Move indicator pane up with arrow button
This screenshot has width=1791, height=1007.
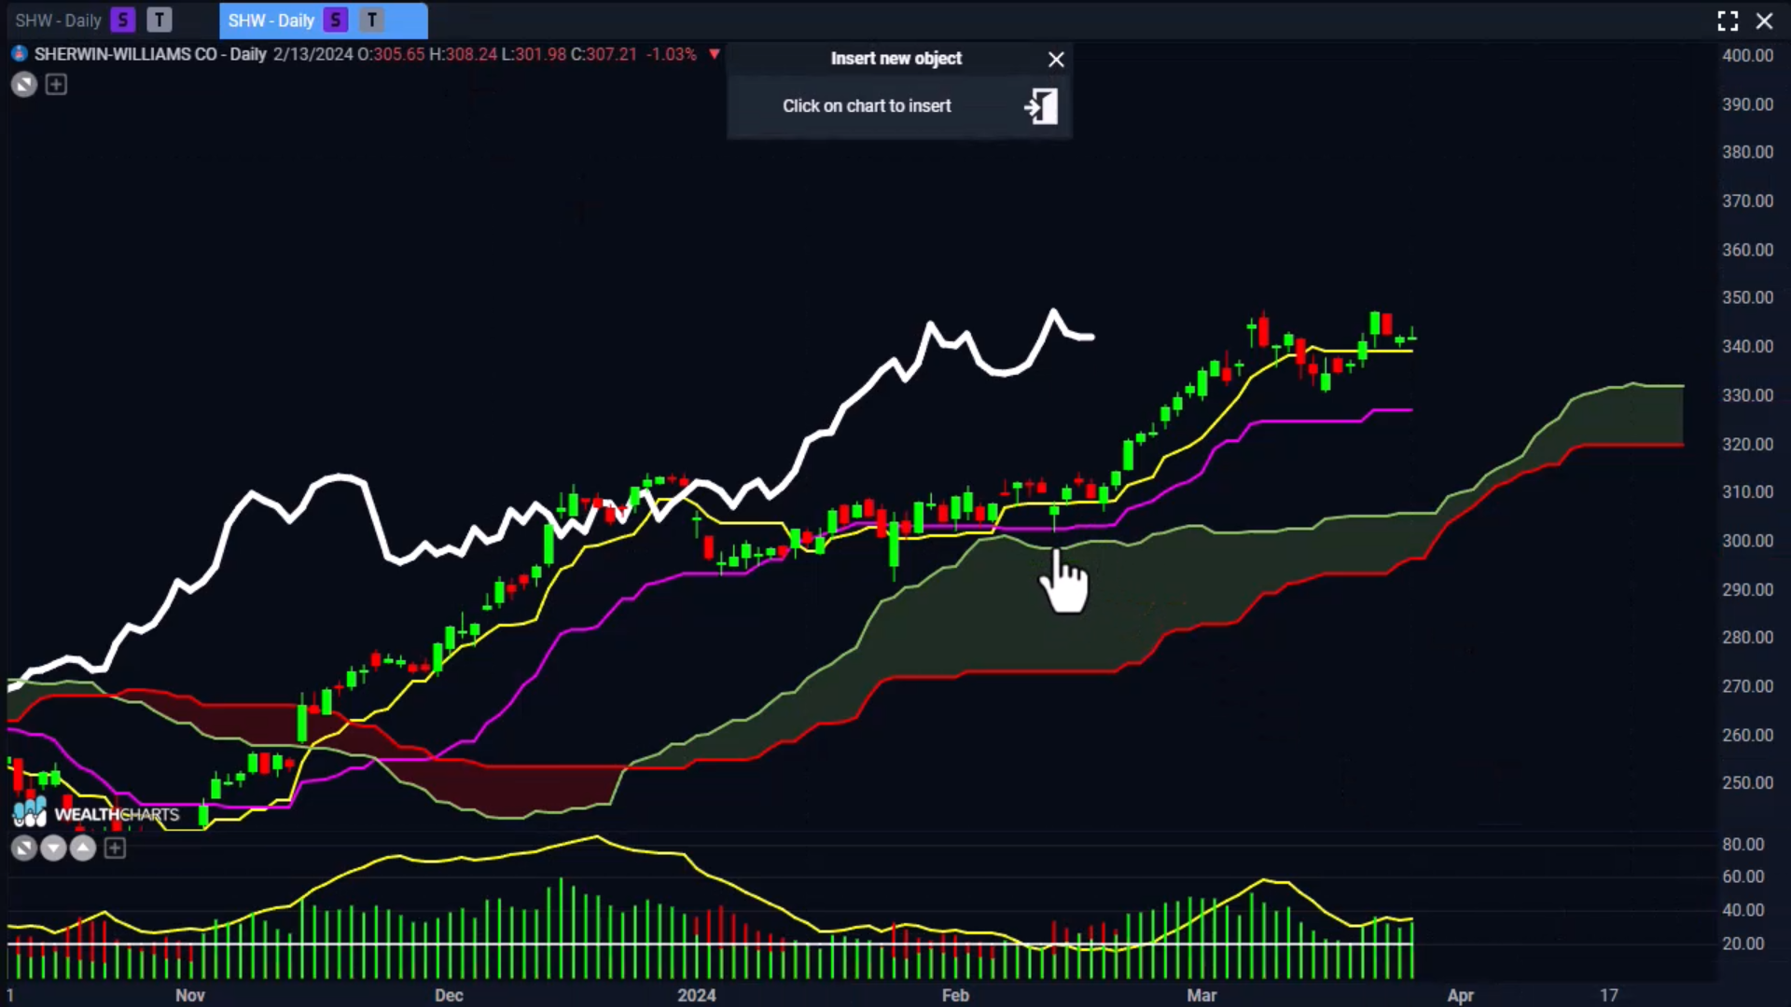(x=83, y=848)
